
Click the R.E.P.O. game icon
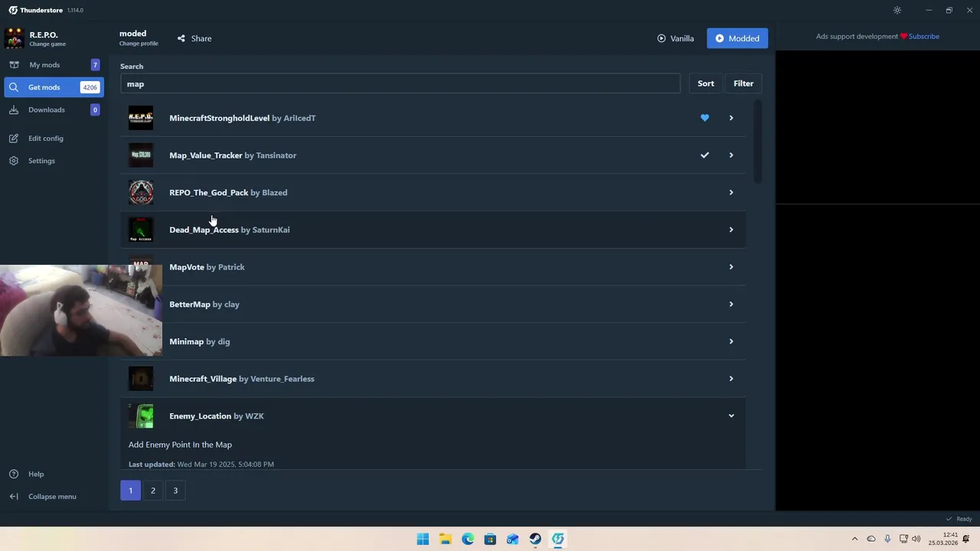click(x=14, y=38)
